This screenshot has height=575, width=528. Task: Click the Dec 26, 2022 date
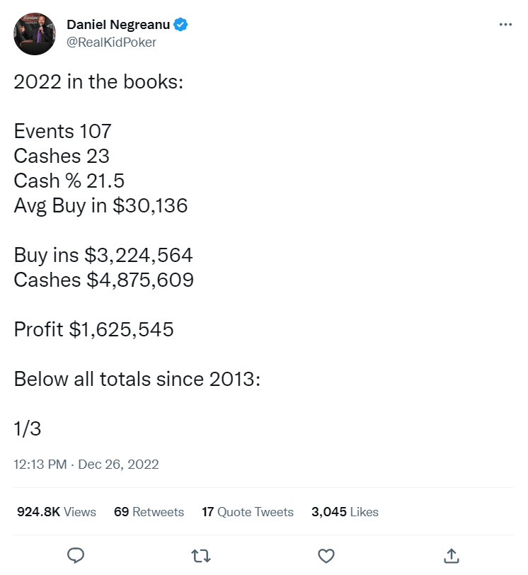(118, 465)
